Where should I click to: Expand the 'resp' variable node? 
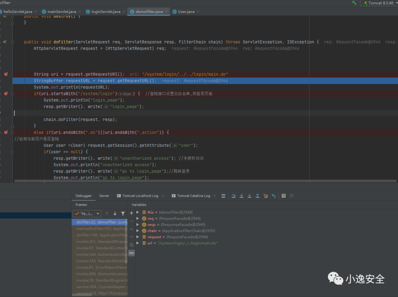click(137, 224)
